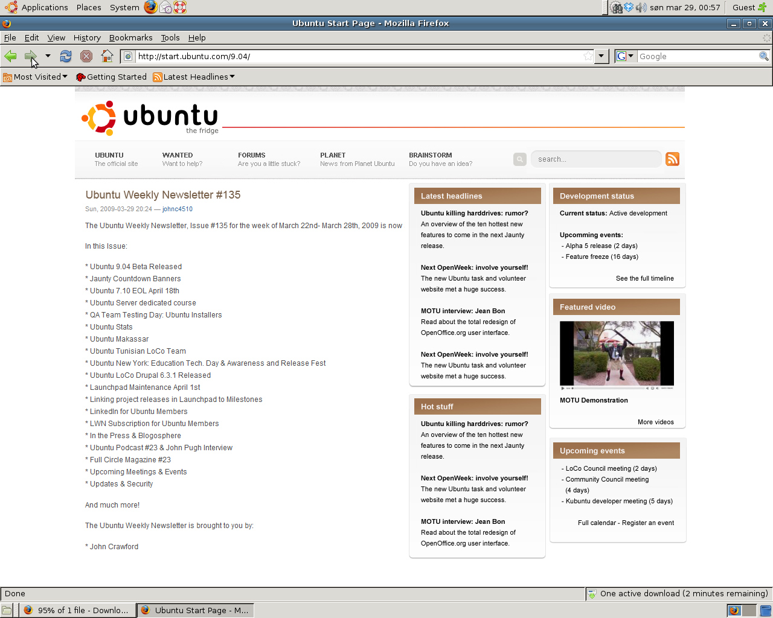The image size is (773, 618).
Task: Open the recent pages history dropdown arrow
Action: pos(48,56)
